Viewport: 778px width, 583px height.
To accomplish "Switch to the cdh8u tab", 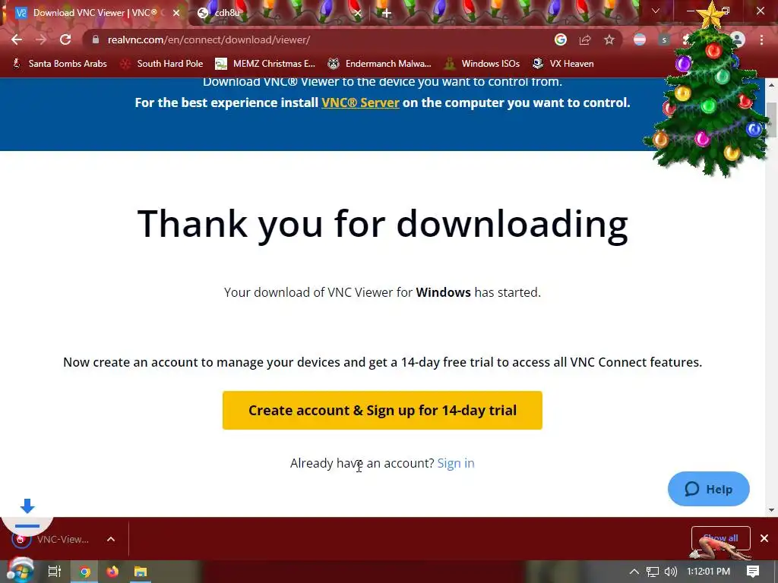I will tap(280, 13).
